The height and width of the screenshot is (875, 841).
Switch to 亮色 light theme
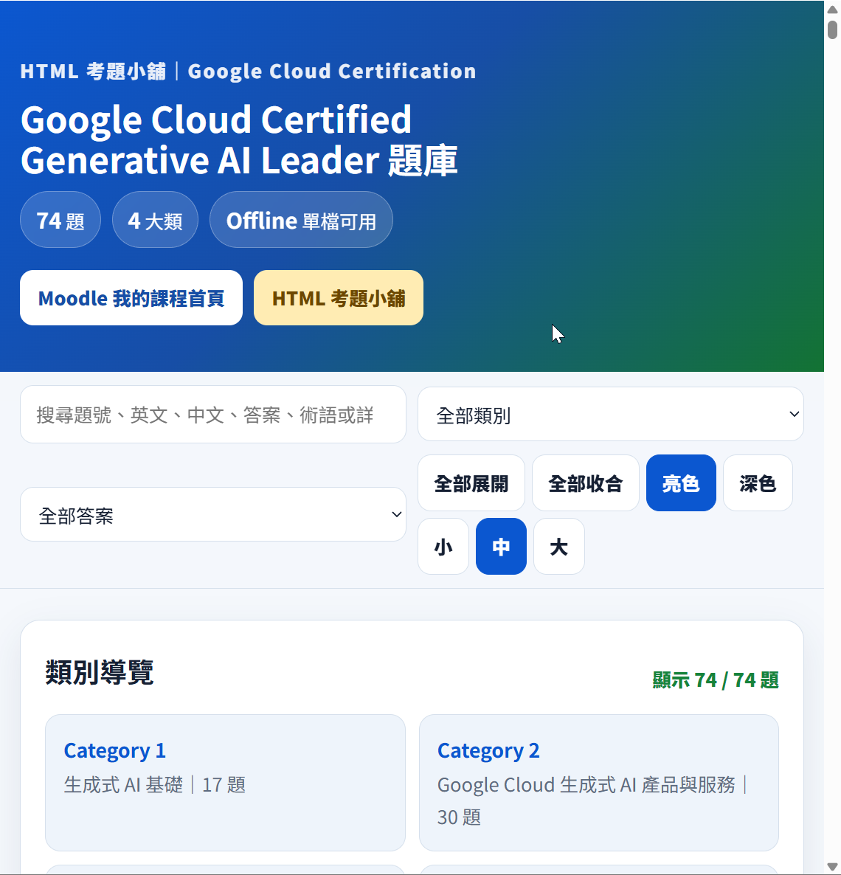[x=681, y=483]
